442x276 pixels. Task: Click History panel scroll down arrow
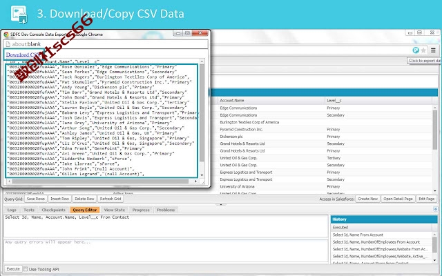[x=435, y=260]
